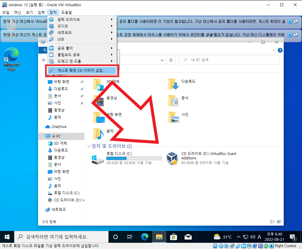Open the CD Drive (D:) VirtualBox Guest Additions

(201, 158)
